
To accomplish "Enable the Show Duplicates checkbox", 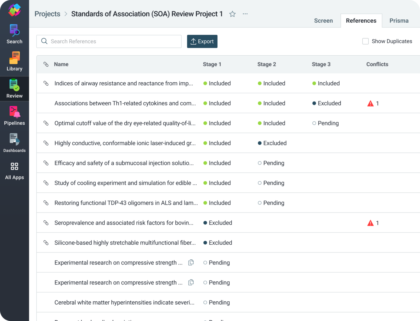I will click(x=365, y=41).
